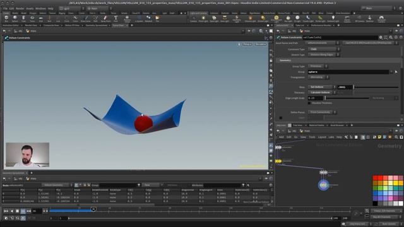
Task: Click the Mass value slider
Action: coord(376,87)
